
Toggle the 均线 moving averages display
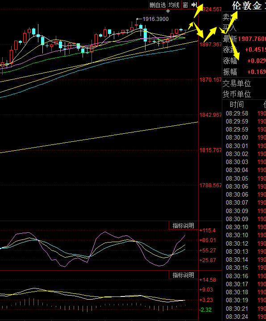tap(174, 5)
